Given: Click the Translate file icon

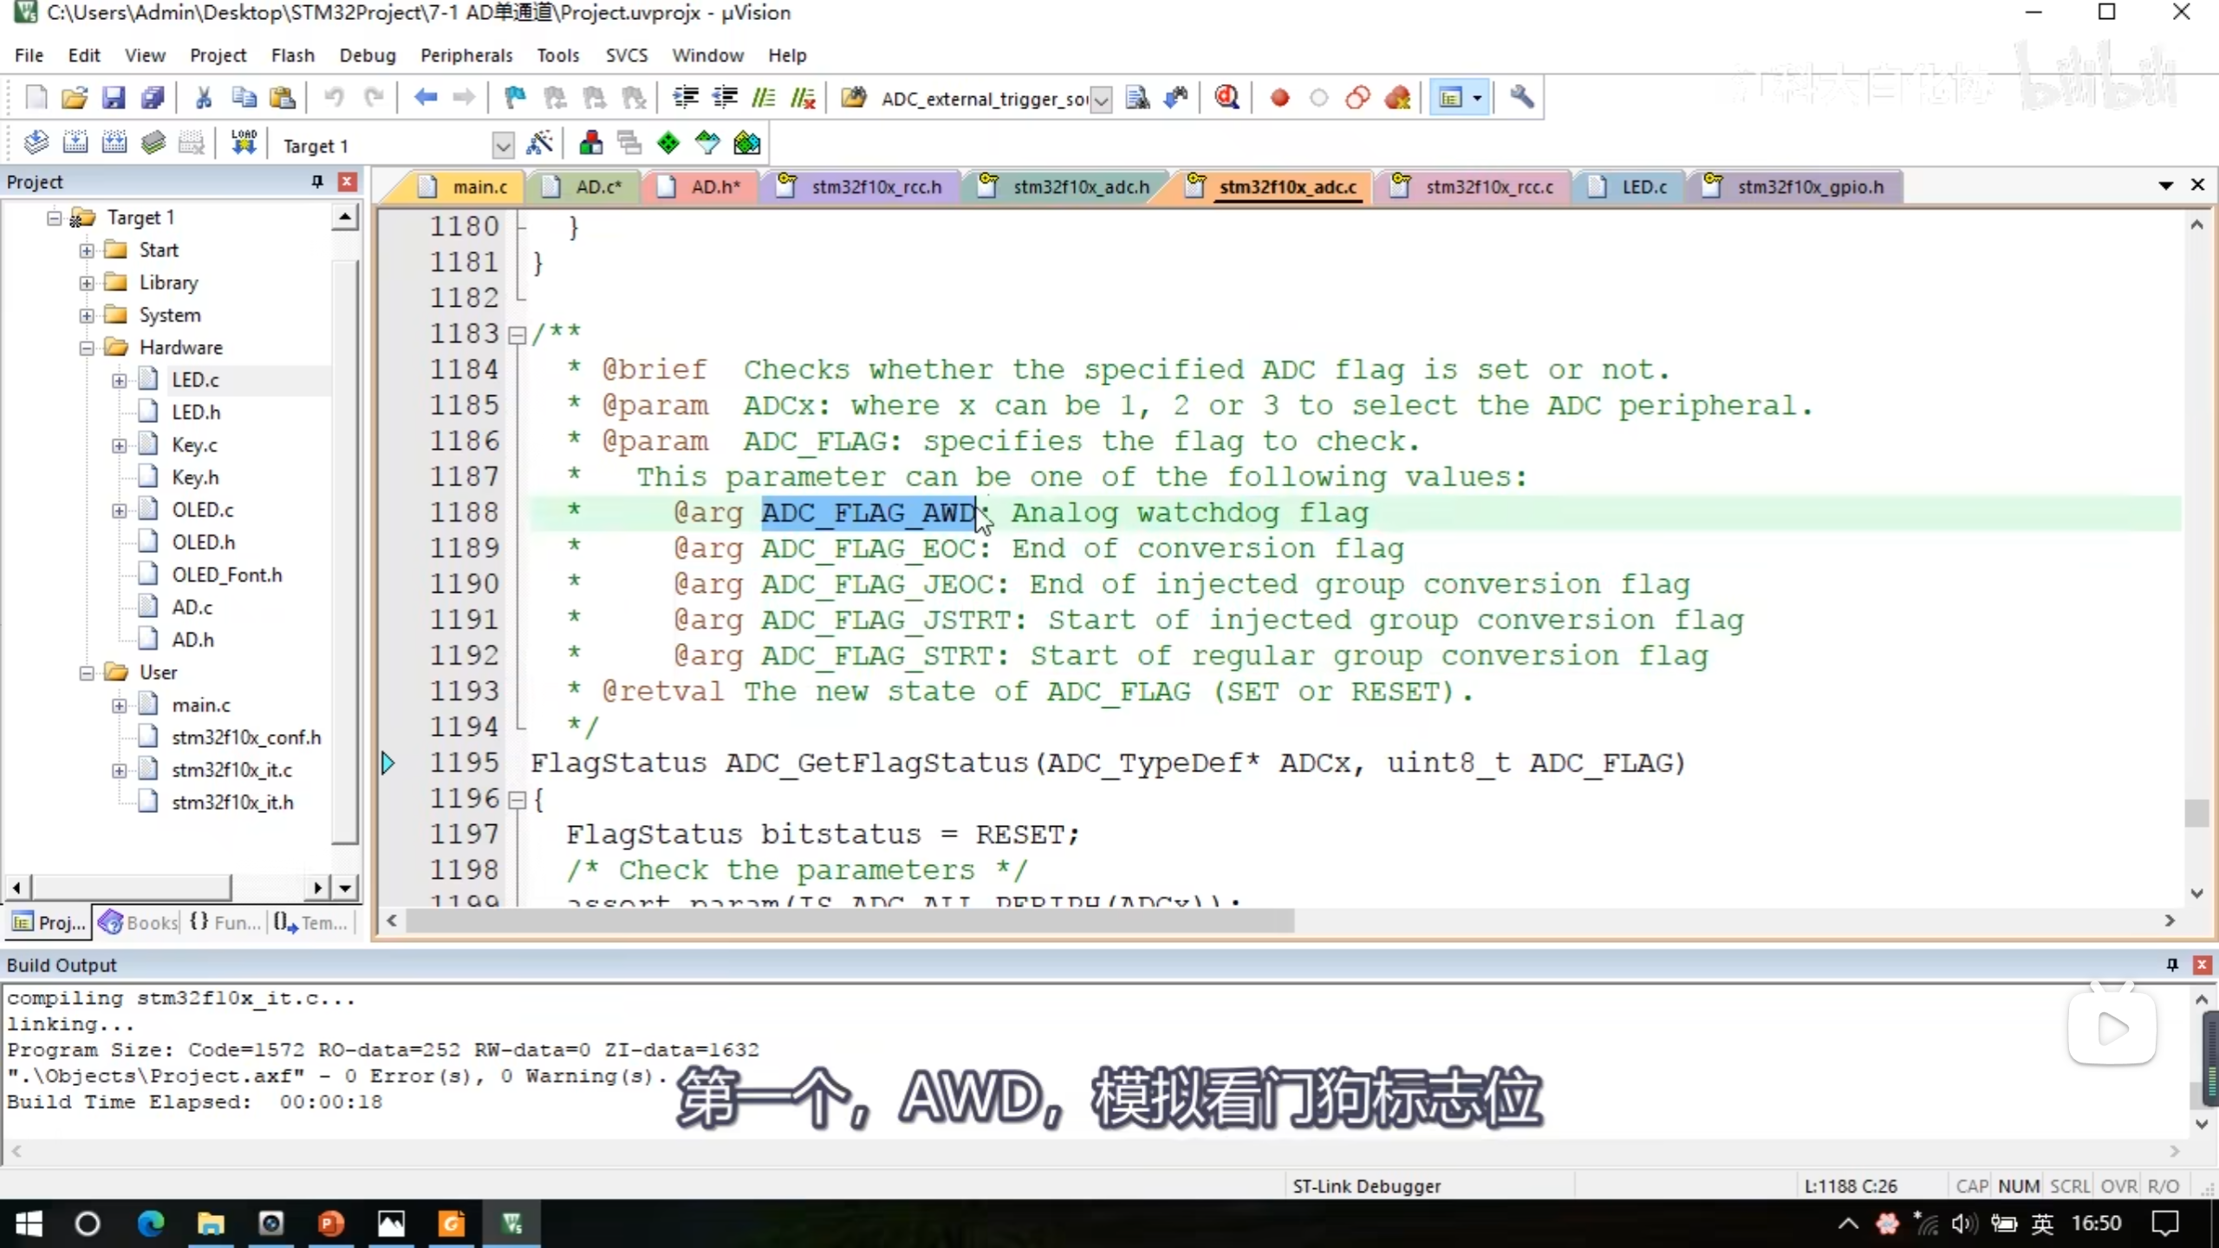Looking at the screenshot, I should [36, 143].
